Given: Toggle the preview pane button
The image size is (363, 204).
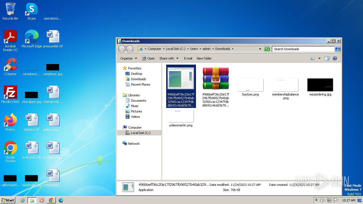Looking at the screenshot, I should point(327,58).
